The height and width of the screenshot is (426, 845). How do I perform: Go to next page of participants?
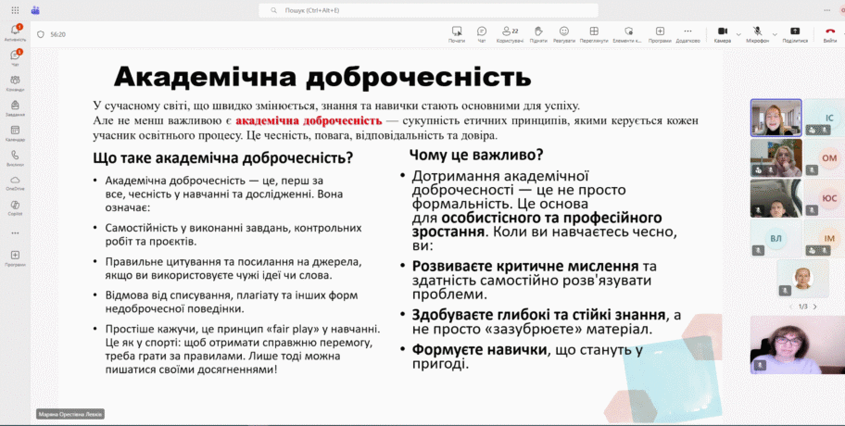816,306
